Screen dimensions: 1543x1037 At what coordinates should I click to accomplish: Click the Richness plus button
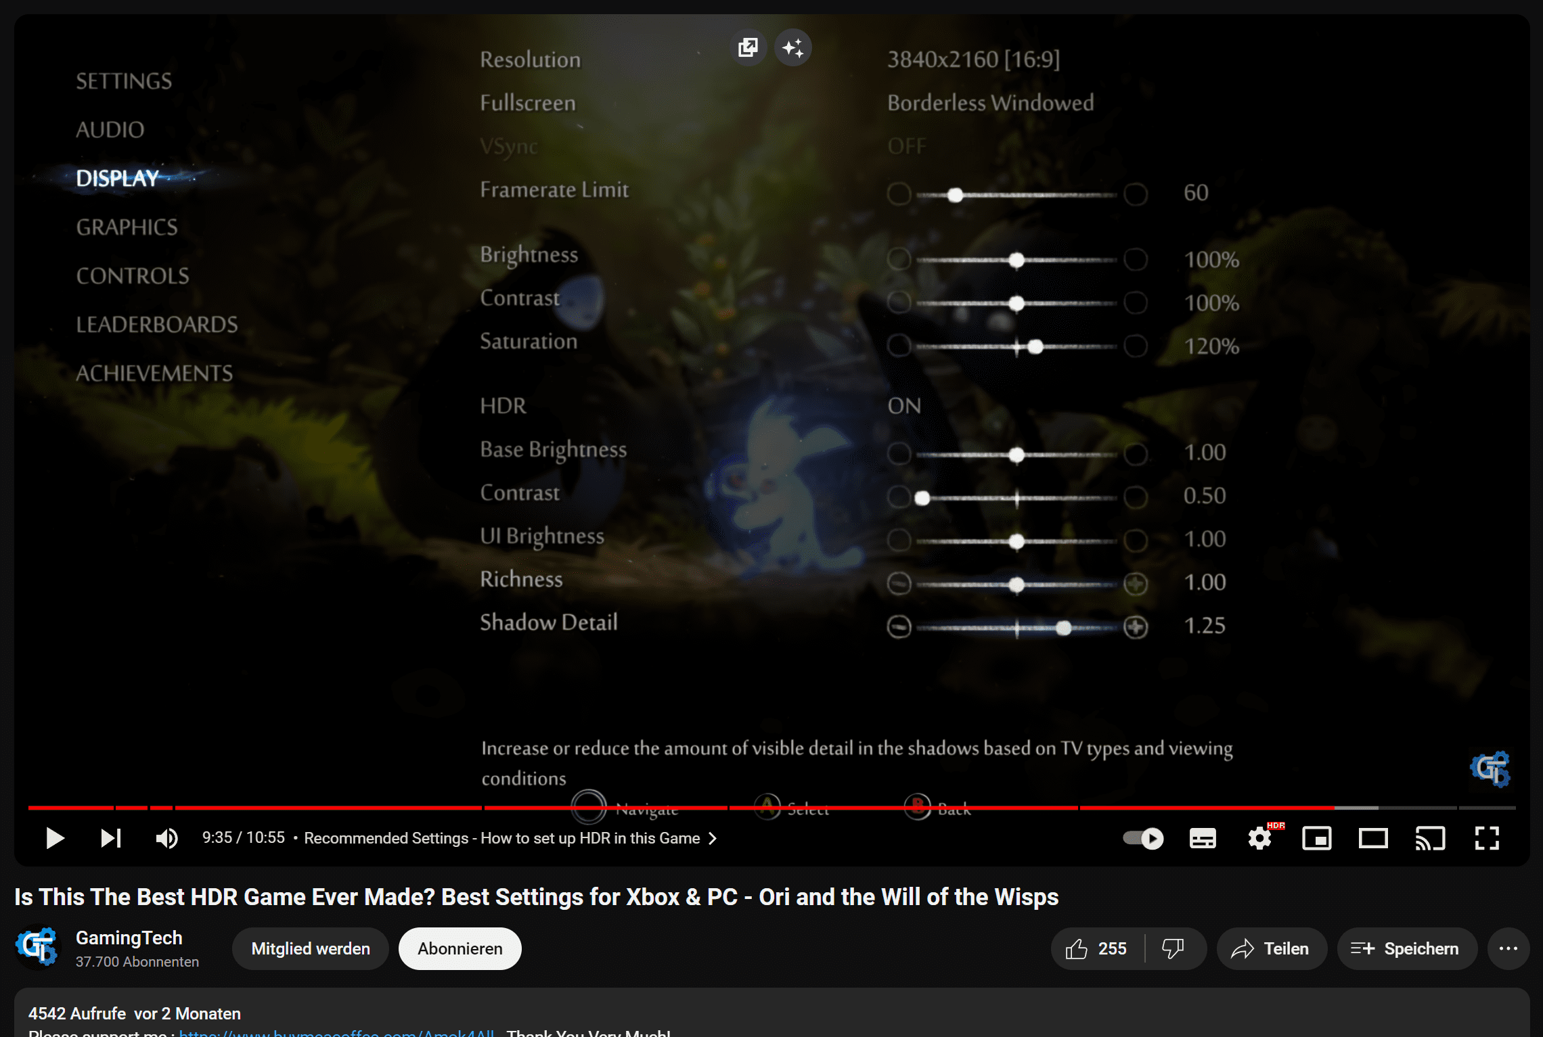coord(1136,584)
